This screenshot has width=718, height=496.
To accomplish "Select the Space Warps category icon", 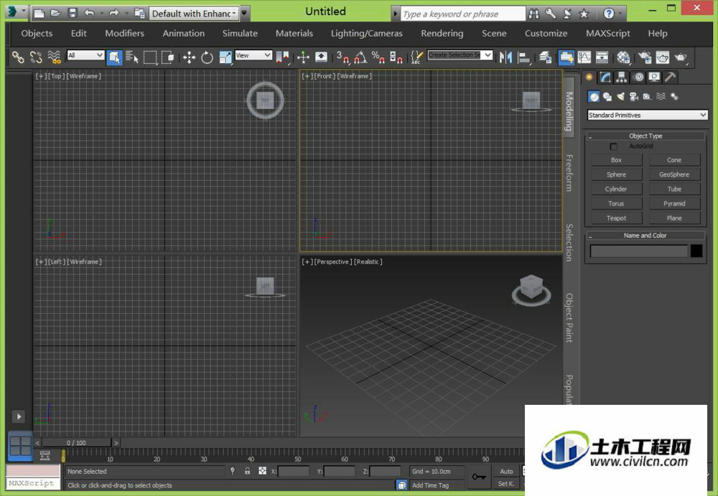I will coord(661,97).
